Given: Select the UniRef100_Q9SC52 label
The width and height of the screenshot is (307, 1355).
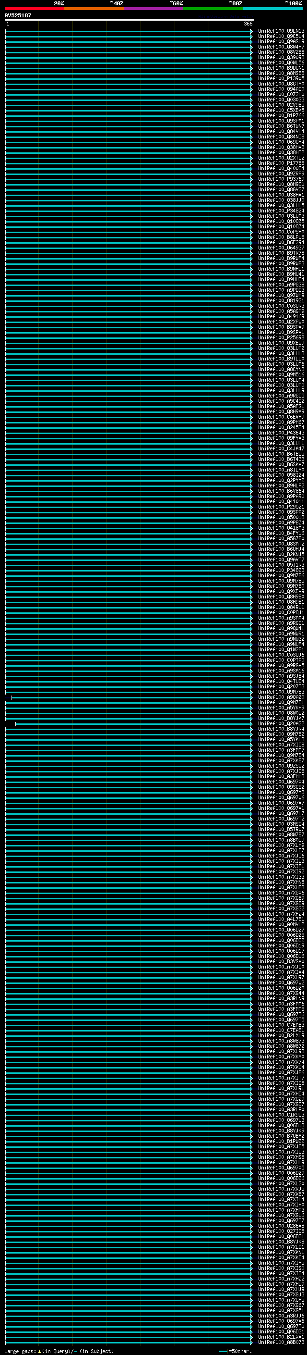Looking at the screenshot, I should (x=281, y=787).
